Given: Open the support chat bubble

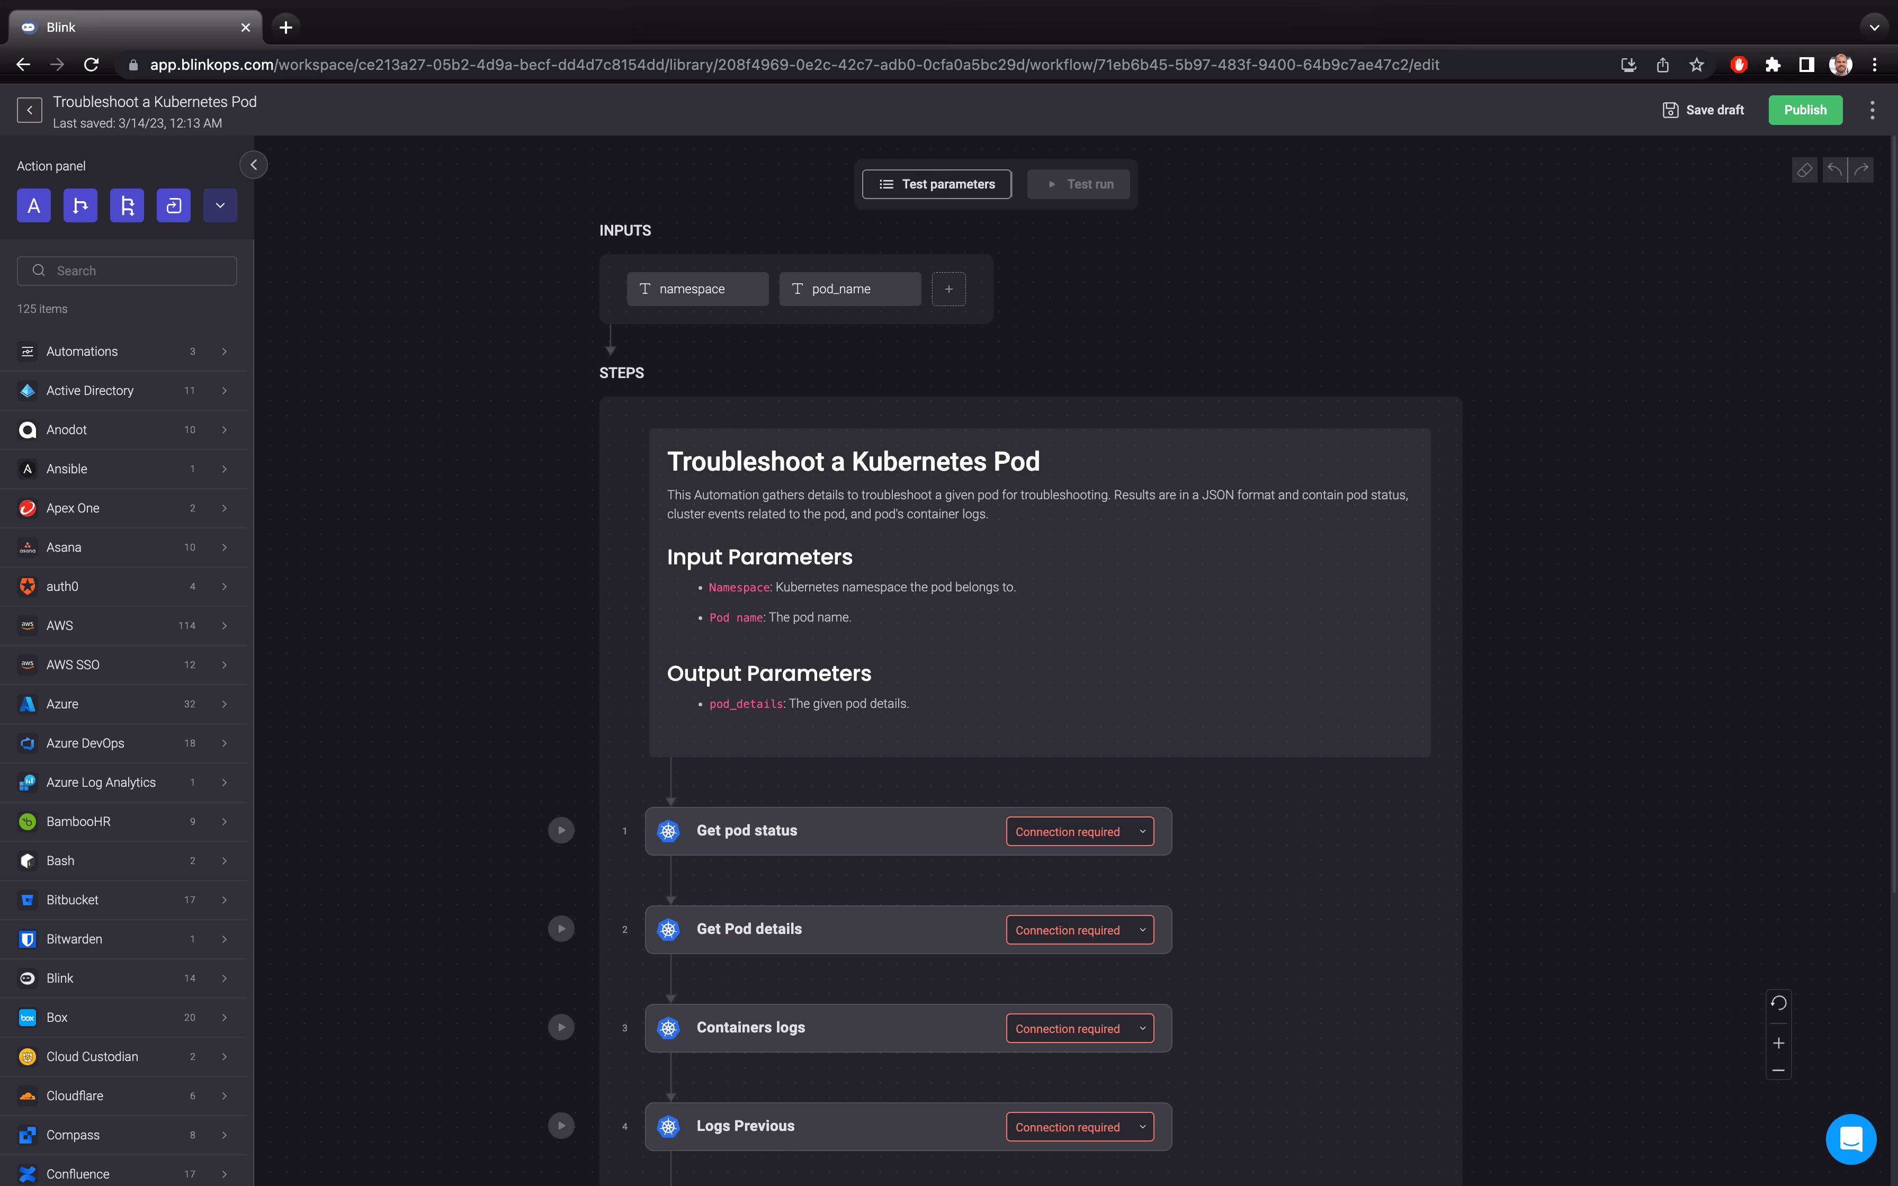Looking at the screenshot, I should coord(1851,1139).
